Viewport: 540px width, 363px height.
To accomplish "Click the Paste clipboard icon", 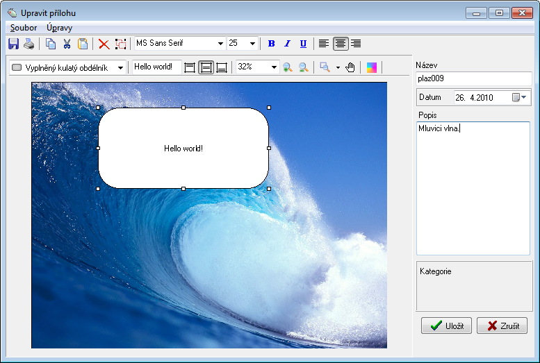I will pos(83,44).
